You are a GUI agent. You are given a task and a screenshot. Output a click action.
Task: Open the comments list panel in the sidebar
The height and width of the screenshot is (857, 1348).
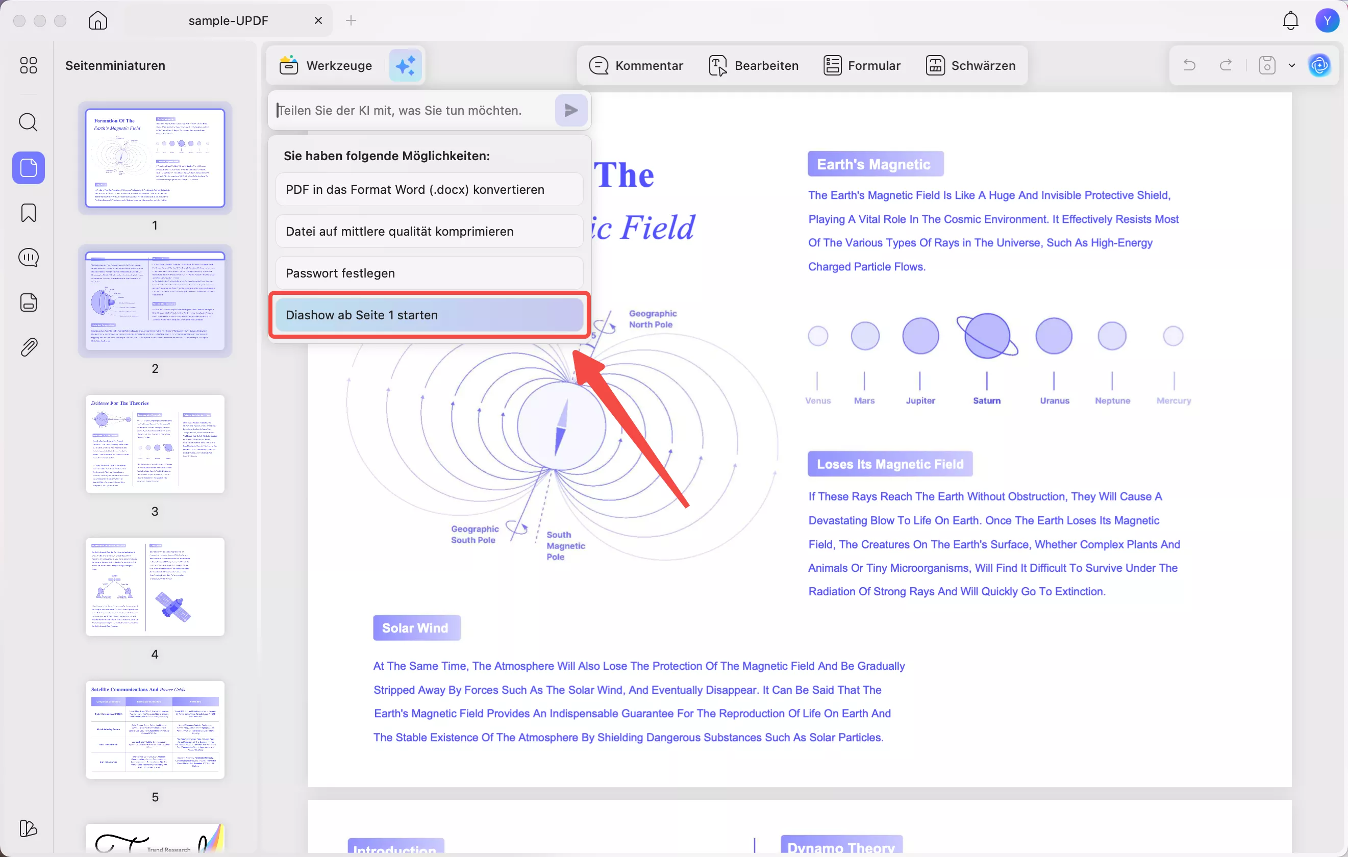29,258
